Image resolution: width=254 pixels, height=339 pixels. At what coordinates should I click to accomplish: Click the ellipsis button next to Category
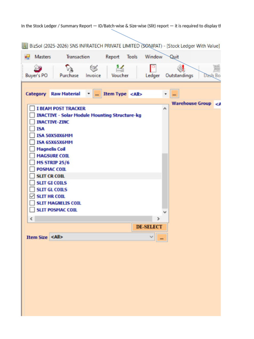tap(97, 94)
